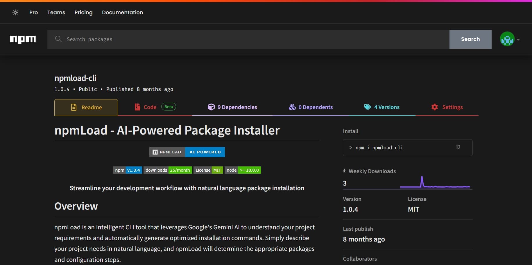The image size is (532, 265).
Task: Click the node >=18.0.0 badge
Action: (x=243, y=170)
